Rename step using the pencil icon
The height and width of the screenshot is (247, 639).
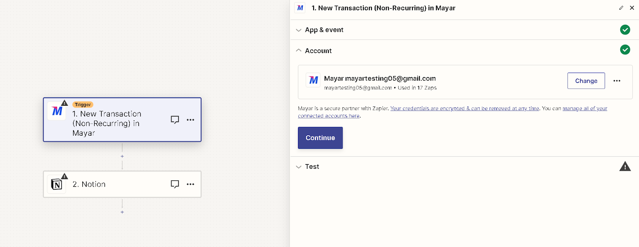(x=621, y=8)
